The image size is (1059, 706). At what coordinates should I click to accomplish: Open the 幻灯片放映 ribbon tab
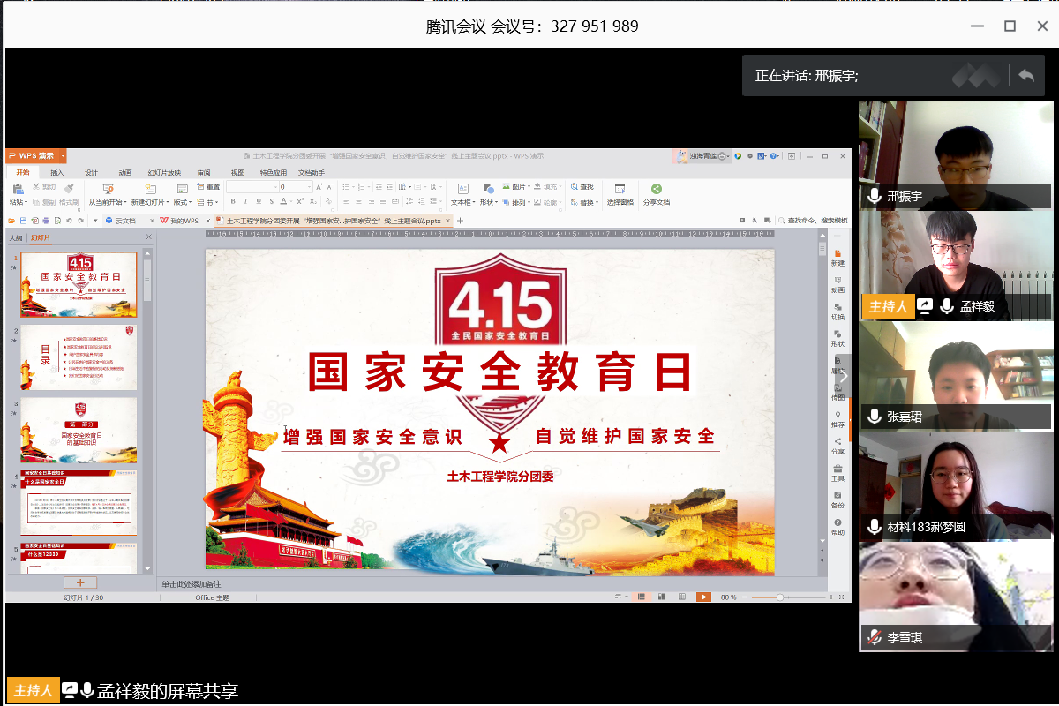point(164,172)
